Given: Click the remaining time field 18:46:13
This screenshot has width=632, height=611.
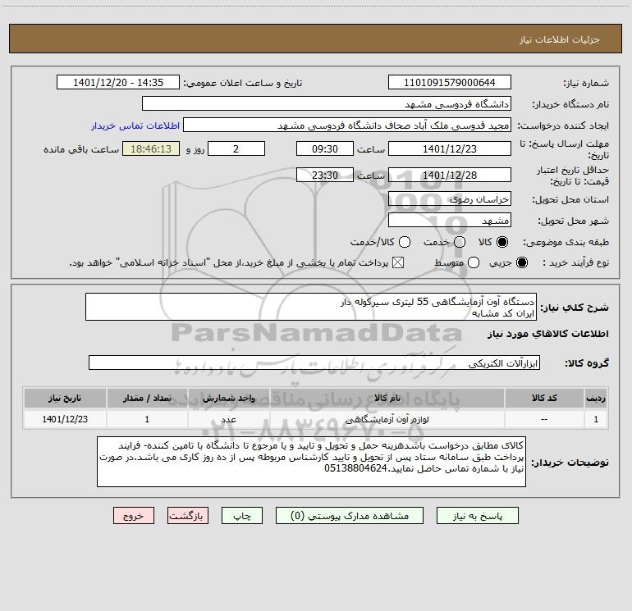Looking at the screenshot, I should 151,148.
